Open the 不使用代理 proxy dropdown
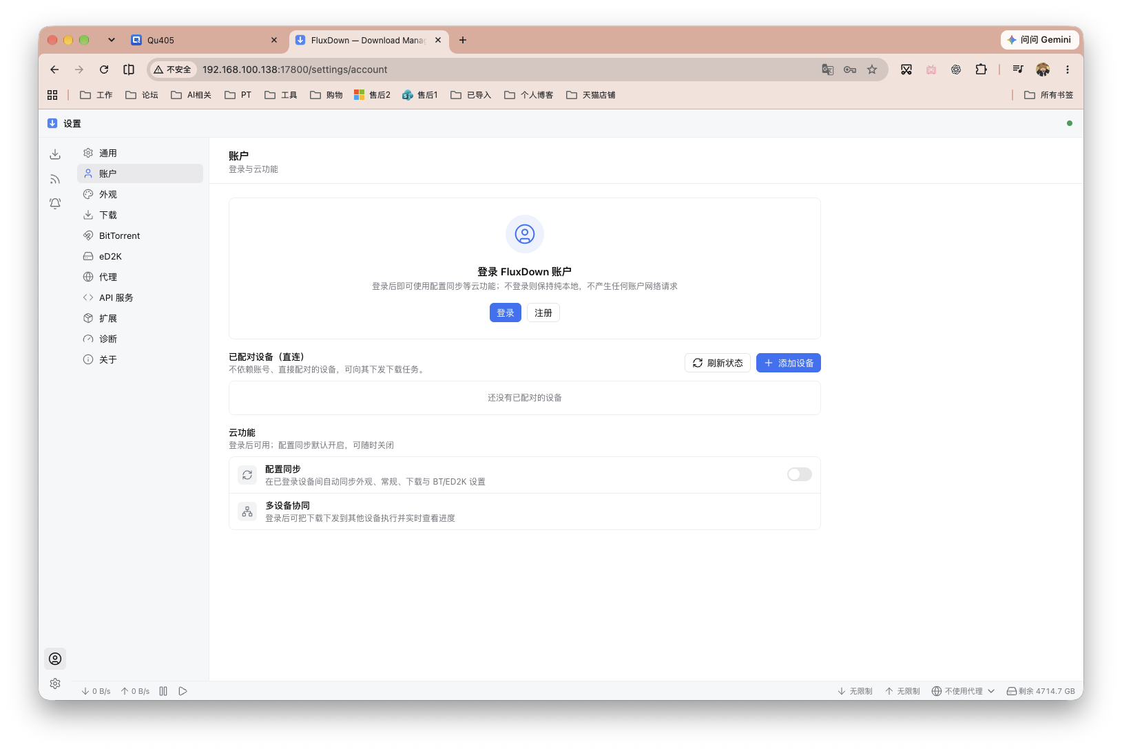This screenshot has width=1122, height=751. 963,691
